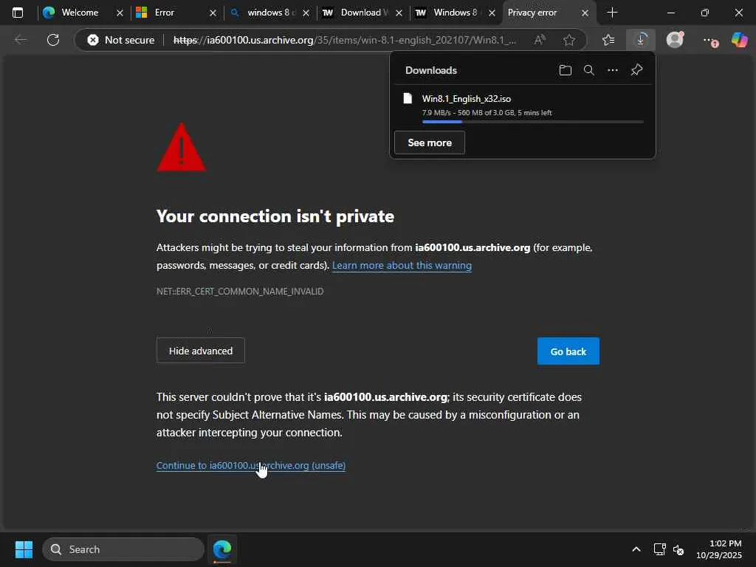Click Continue to ia600100.us.archive.org (unsafe) link
756x567 pixels.
(251, 465)
